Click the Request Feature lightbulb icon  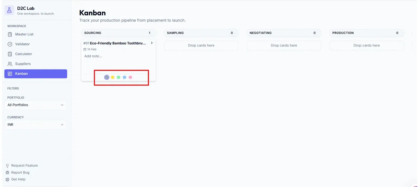tap(7, 166)
